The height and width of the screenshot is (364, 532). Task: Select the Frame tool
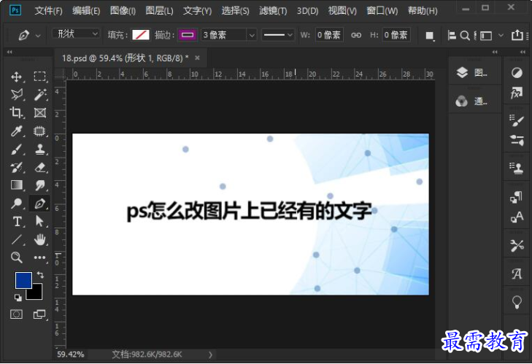(x=39, y=112)
